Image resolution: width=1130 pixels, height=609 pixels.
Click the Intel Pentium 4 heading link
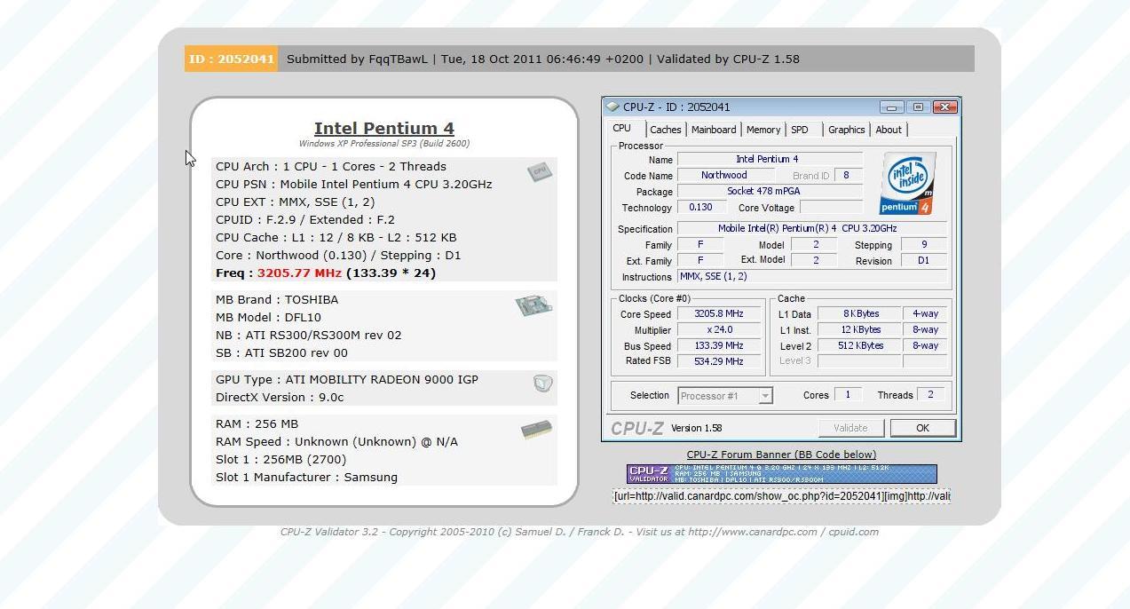[x=384, y=129]
